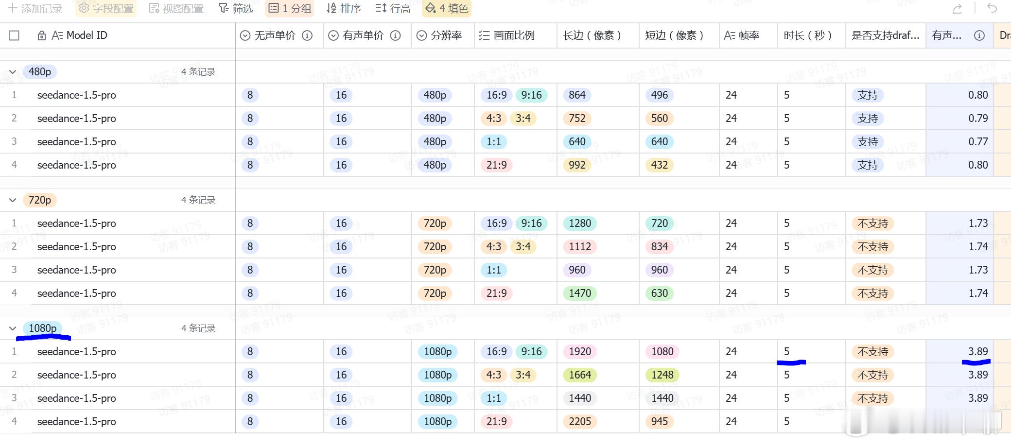Click the info icon next to 无声单价
The image size is (1011, 447).
tap(307, 35)
